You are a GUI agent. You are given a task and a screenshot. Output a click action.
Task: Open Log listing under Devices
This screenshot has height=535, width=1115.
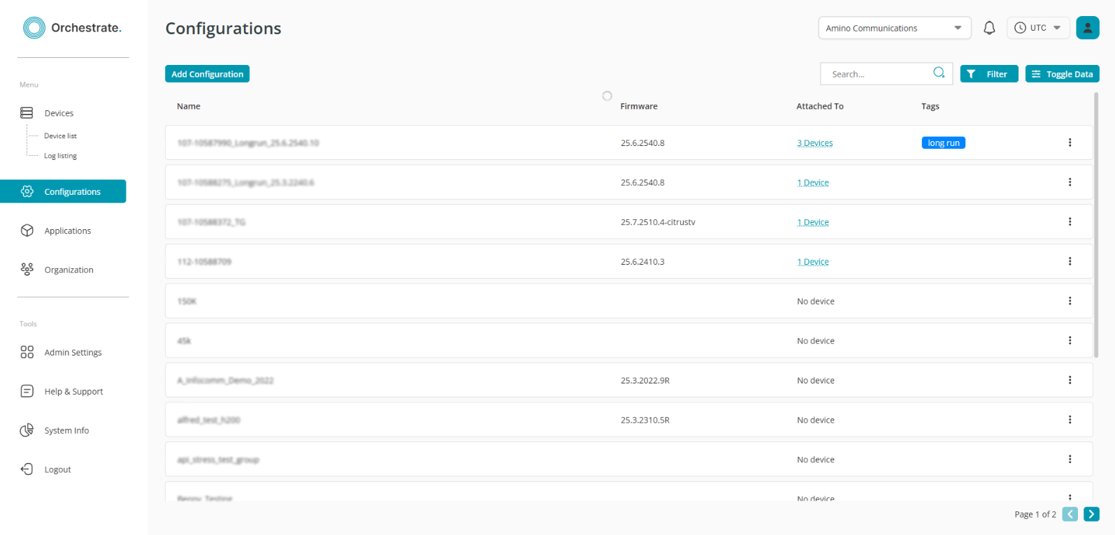(x=60, y=156)
